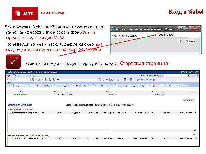
Task: Collapse the Сервисные Запросы моей точки продаж section
Action: tap(194, 135)
